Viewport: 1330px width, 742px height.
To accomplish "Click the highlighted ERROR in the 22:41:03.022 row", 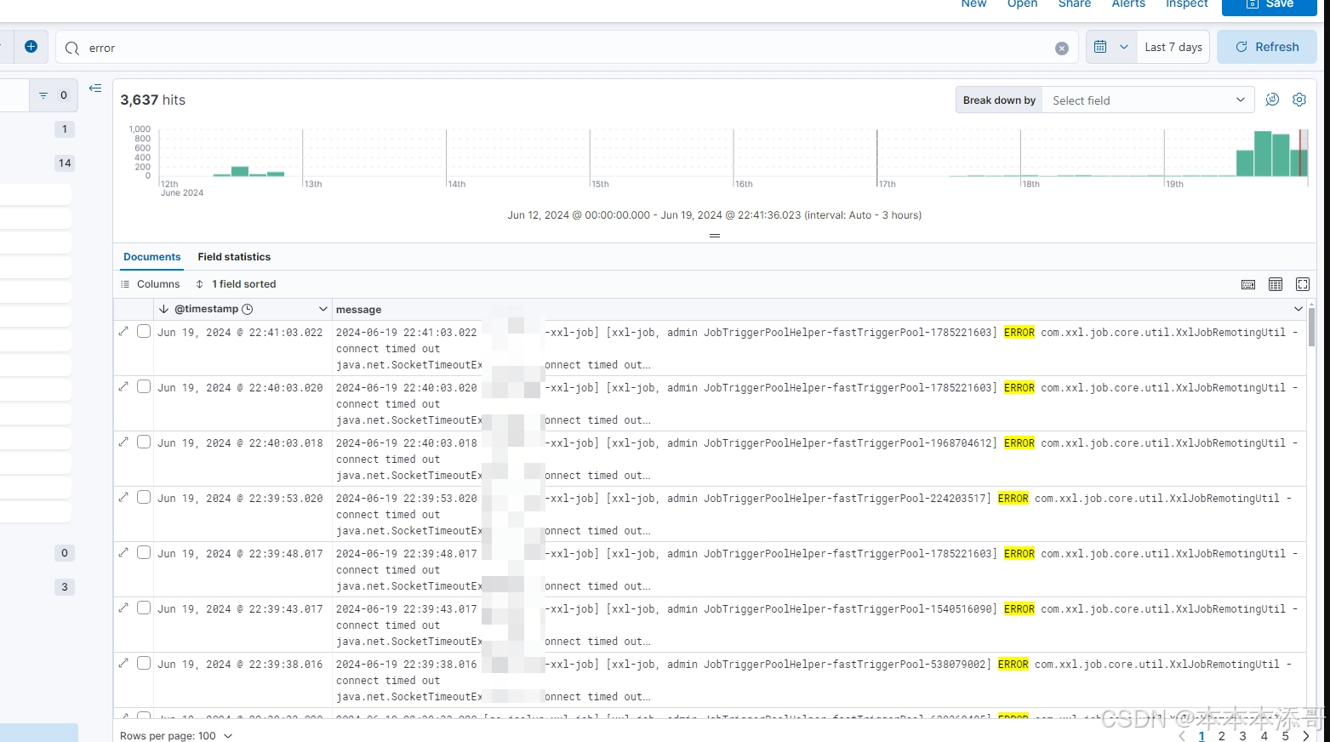I will [x=1019, y=333].
